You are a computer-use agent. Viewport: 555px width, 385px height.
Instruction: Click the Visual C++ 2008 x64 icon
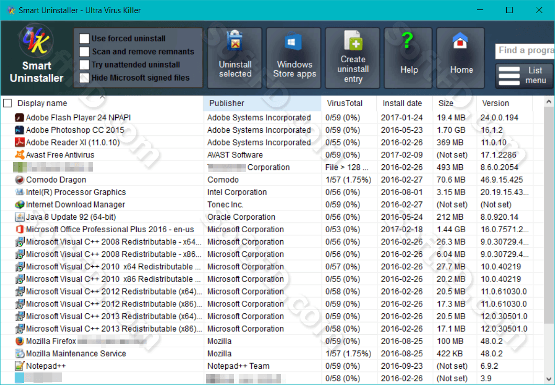coord(19,242)
